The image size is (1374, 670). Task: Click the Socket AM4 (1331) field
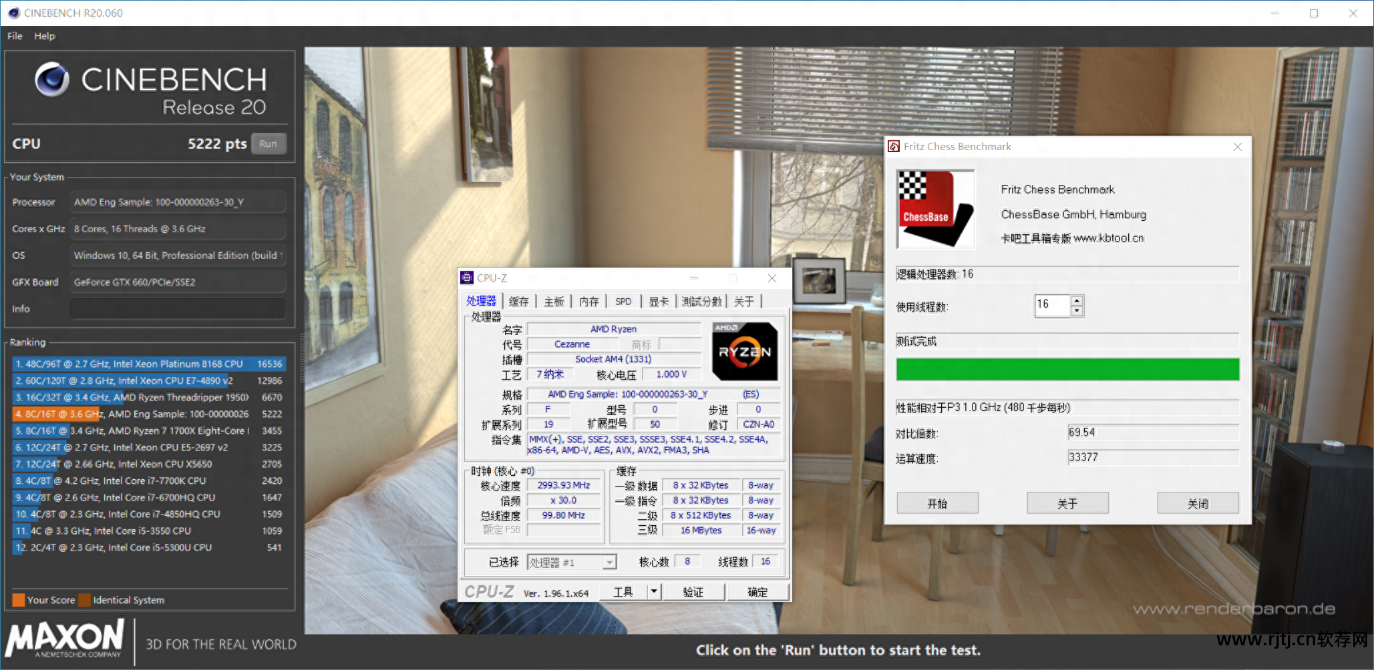click(x=613, y=359)
